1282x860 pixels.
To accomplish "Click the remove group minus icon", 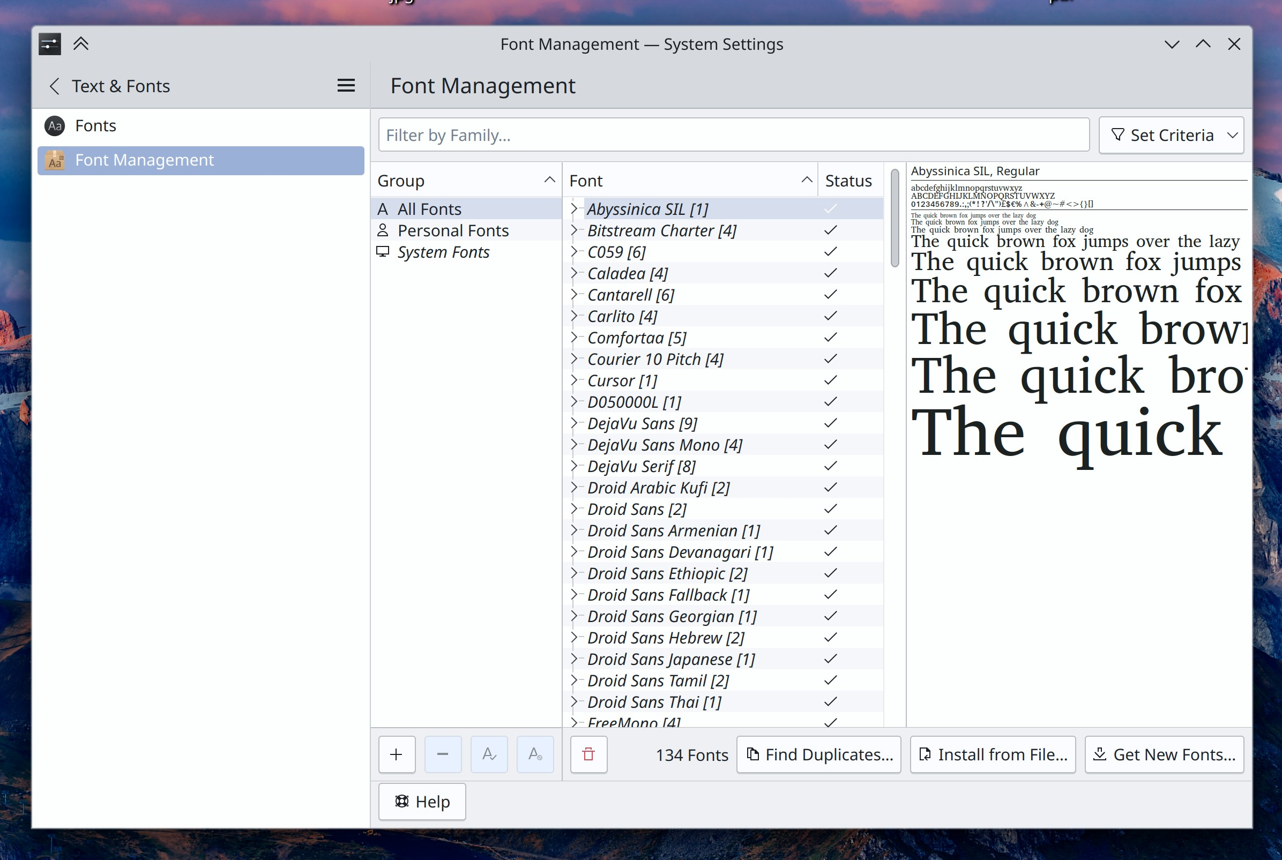I will click(x=443, y=754).
